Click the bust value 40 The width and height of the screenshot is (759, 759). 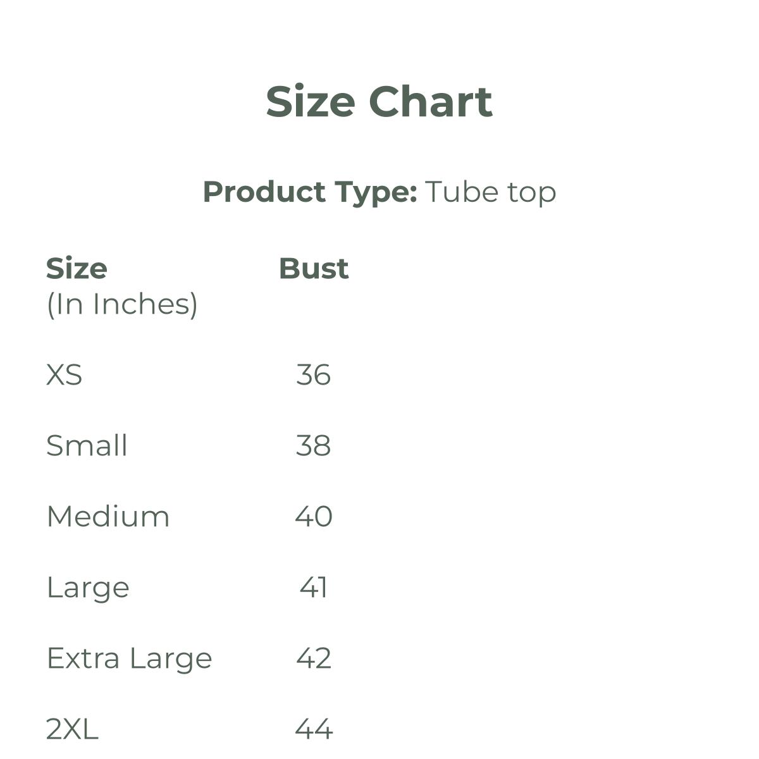point(313,517)
